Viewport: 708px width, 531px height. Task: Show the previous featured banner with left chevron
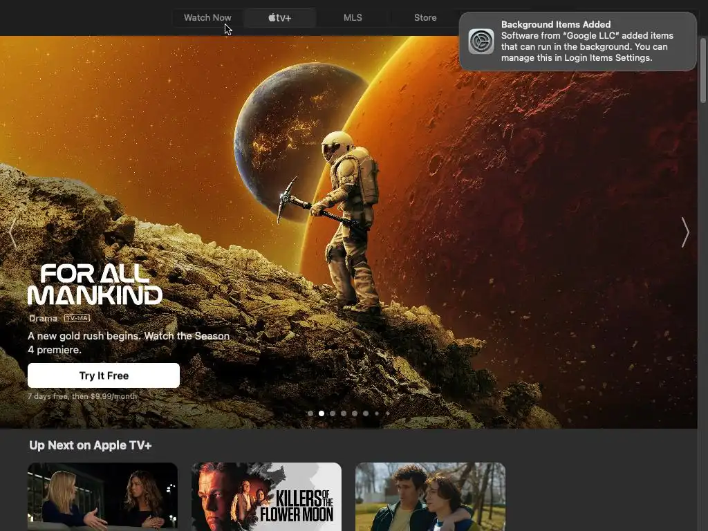pos(12,232)
